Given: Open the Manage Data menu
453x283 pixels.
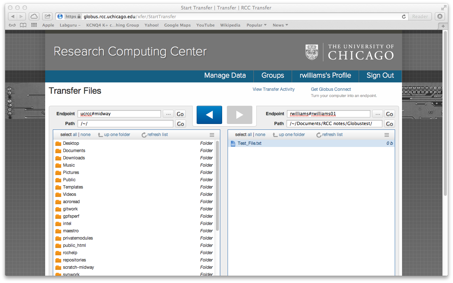Looking at the screenshot, I should [x=225, y=75].
